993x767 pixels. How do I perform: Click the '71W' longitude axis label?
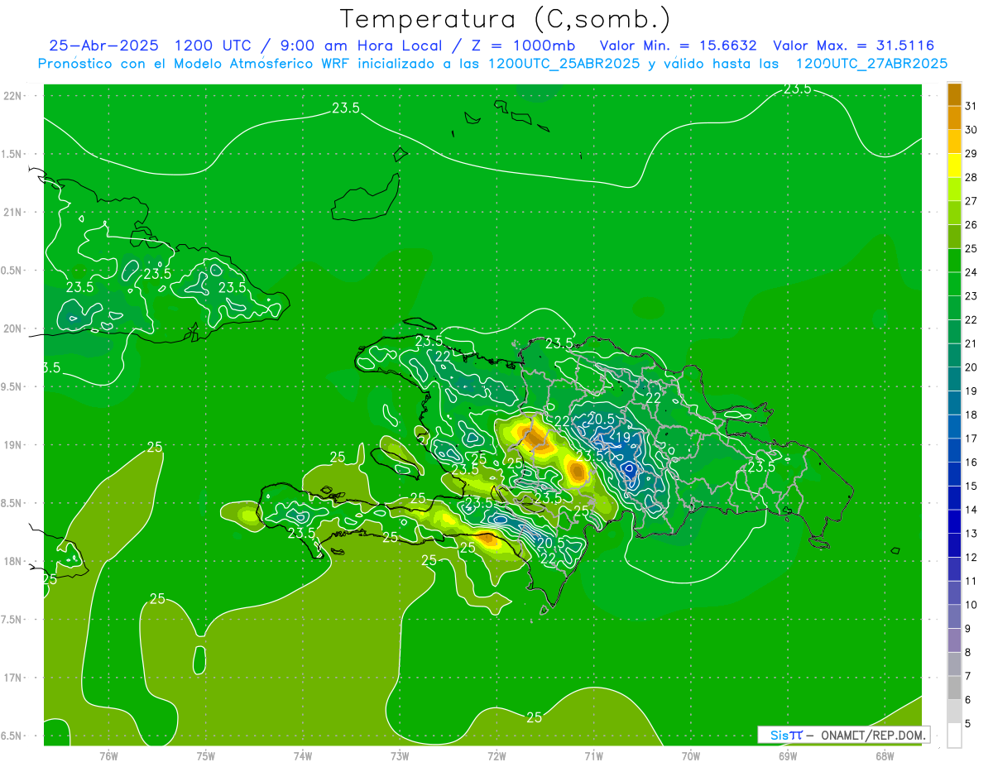[593, 755]
